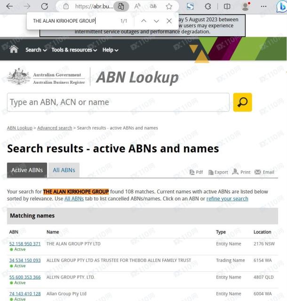Open the Bing chat sidebar icon

(282, 7)
